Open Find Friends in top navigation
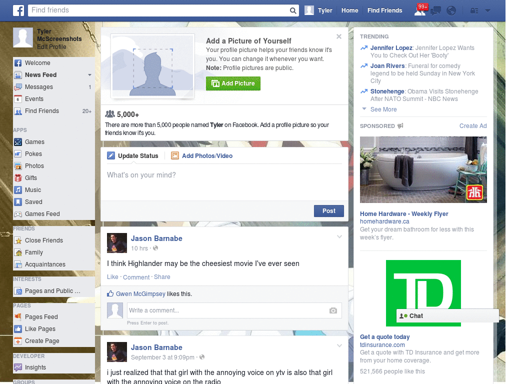The width and height of the screenshot is (512, 384). coord(384,10)
